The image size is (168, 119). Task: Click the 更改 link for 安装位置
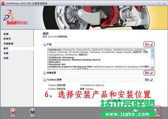point(147,73)
